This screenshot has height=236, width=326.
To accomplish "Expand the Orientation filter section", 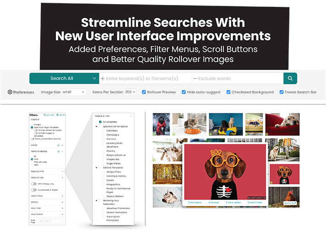I will point(62,195).
